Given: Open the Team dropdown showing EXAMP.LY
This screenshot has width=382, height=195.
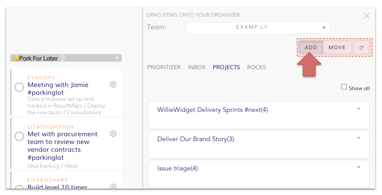Looking at the screenshot, I should click(x=258, y=28).
